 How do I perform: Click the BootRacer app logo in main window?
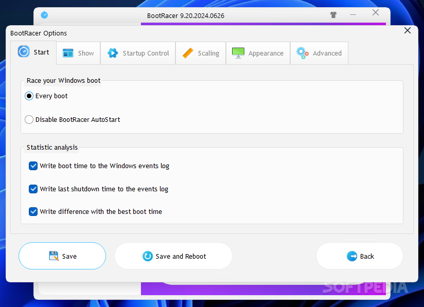[x=44, y=15]
